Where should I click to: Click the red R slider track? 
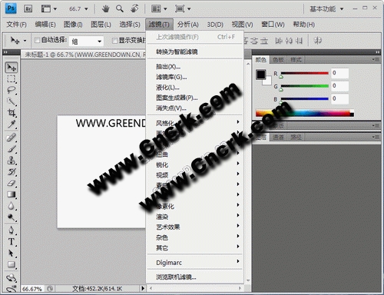(305, 73)
